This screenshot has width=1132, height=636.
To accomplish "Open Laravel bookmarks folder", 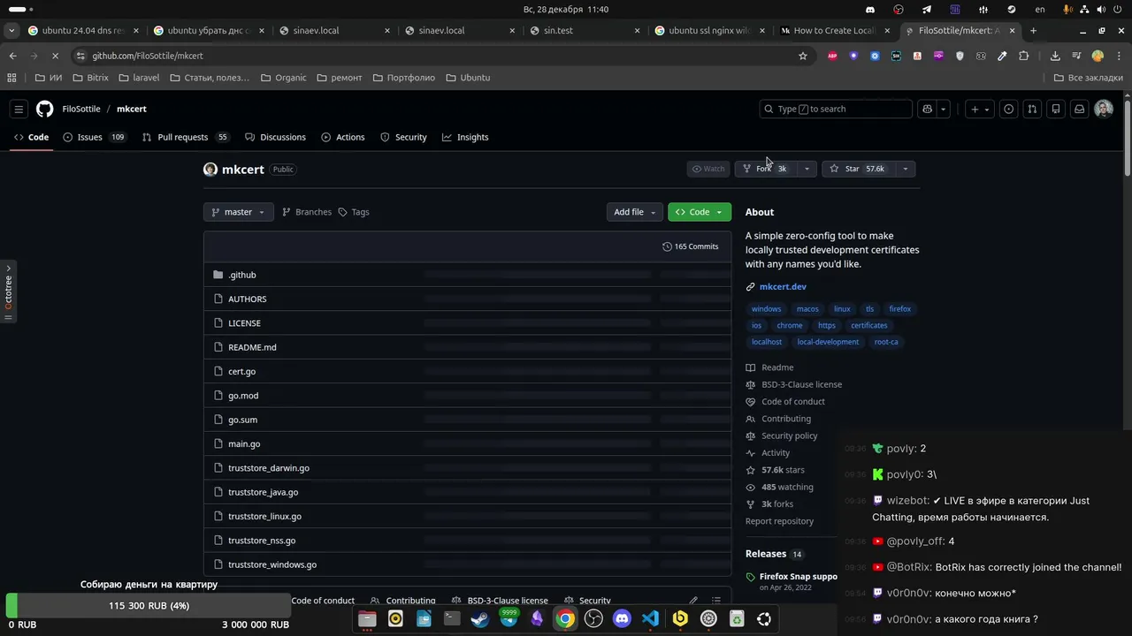I will click(x=139, y=78).
